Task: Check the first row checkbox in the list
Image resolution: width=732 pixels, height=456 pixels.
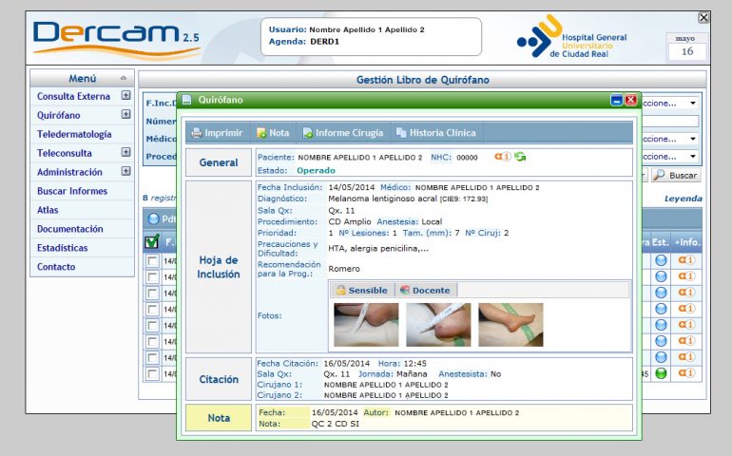Action: 152,260
